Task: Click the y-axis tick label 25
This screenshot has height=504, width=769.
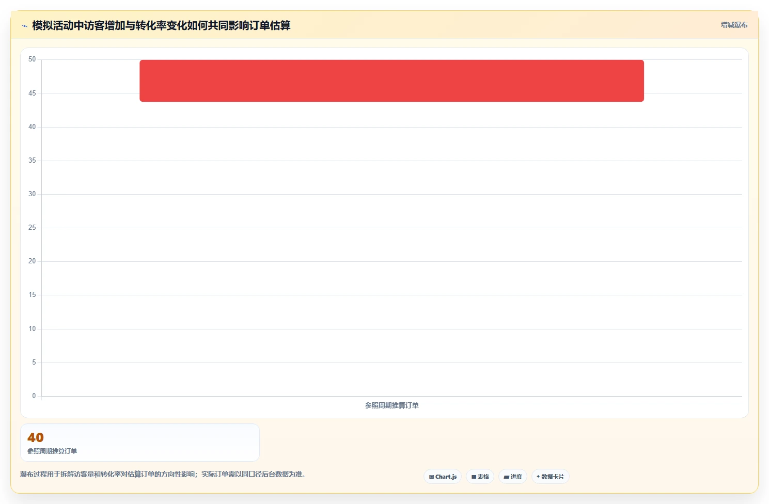Action: [32, 228]
